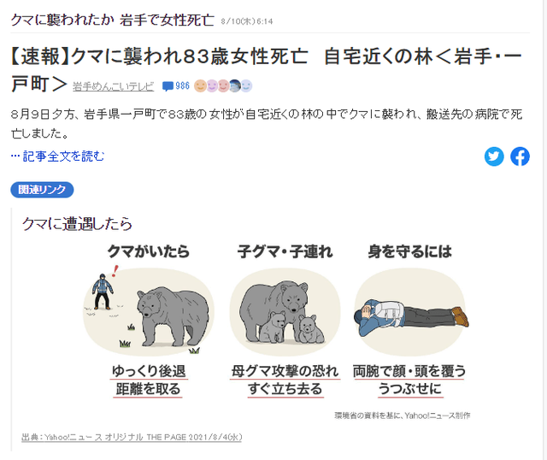547x460 pixels.
Task: Open the 岩手めんこいテレビ source link
Action: coord(114,86)
